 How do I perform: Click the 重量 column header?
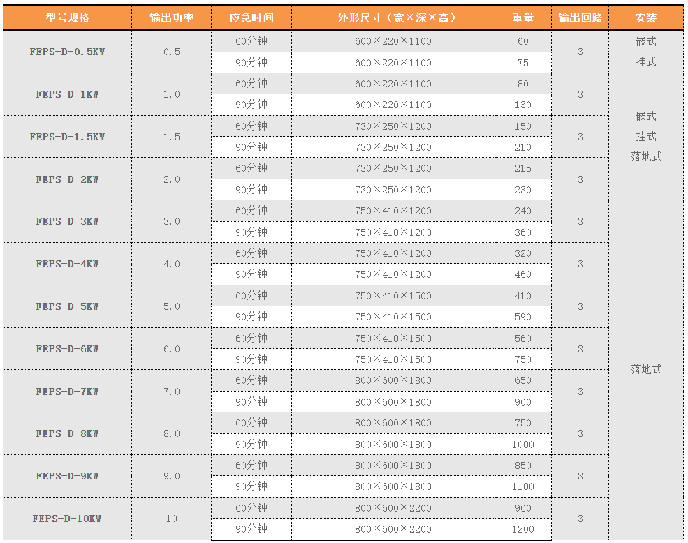[522, 17]
